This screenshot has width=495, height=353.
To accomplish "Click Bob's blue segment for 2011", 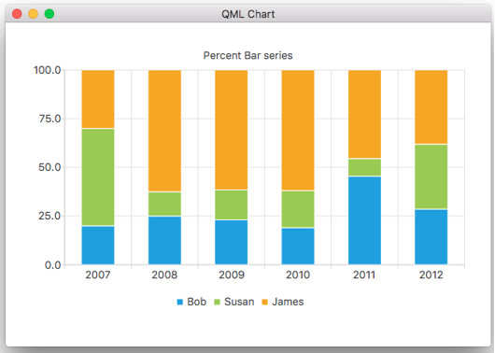I will [x=364, y=220].
